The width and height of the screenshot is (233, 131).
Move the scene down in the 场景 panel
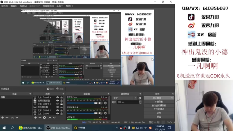tap(17, 118)
